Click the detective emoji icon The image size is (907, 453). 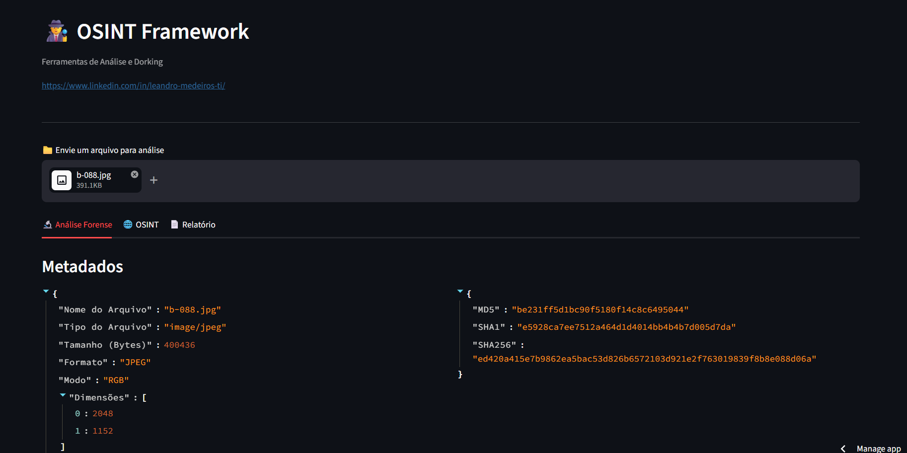click(x=57, y=31)
